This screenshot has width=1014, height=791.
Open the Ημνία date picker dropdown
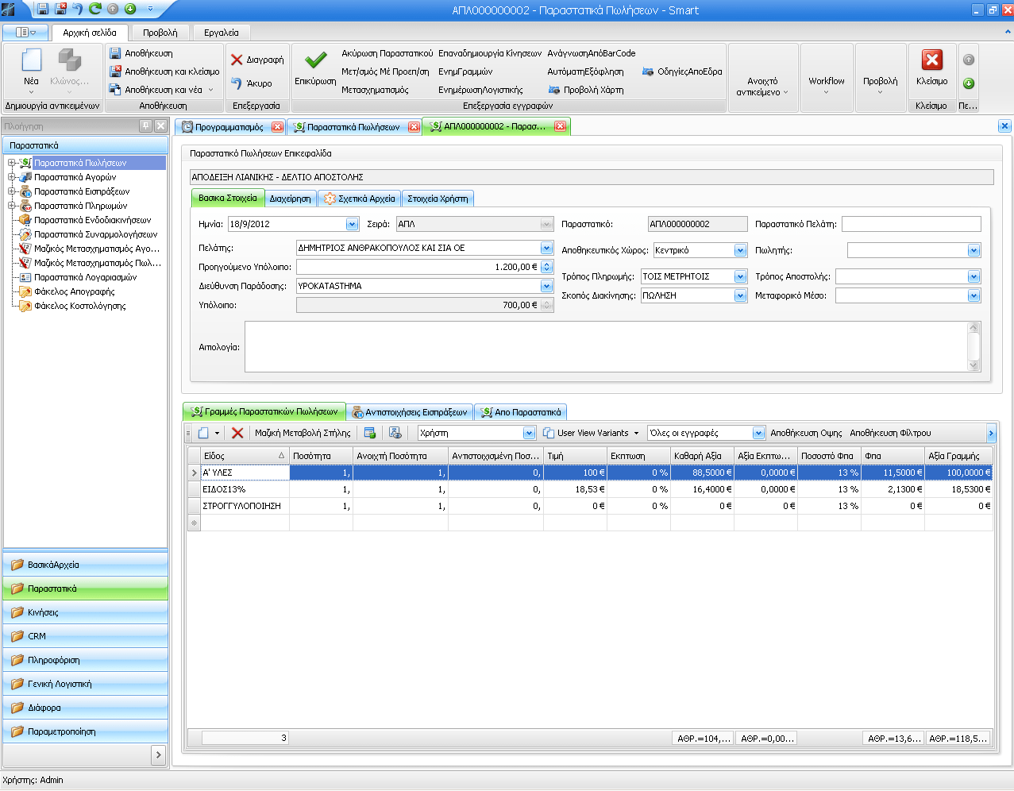352,224
